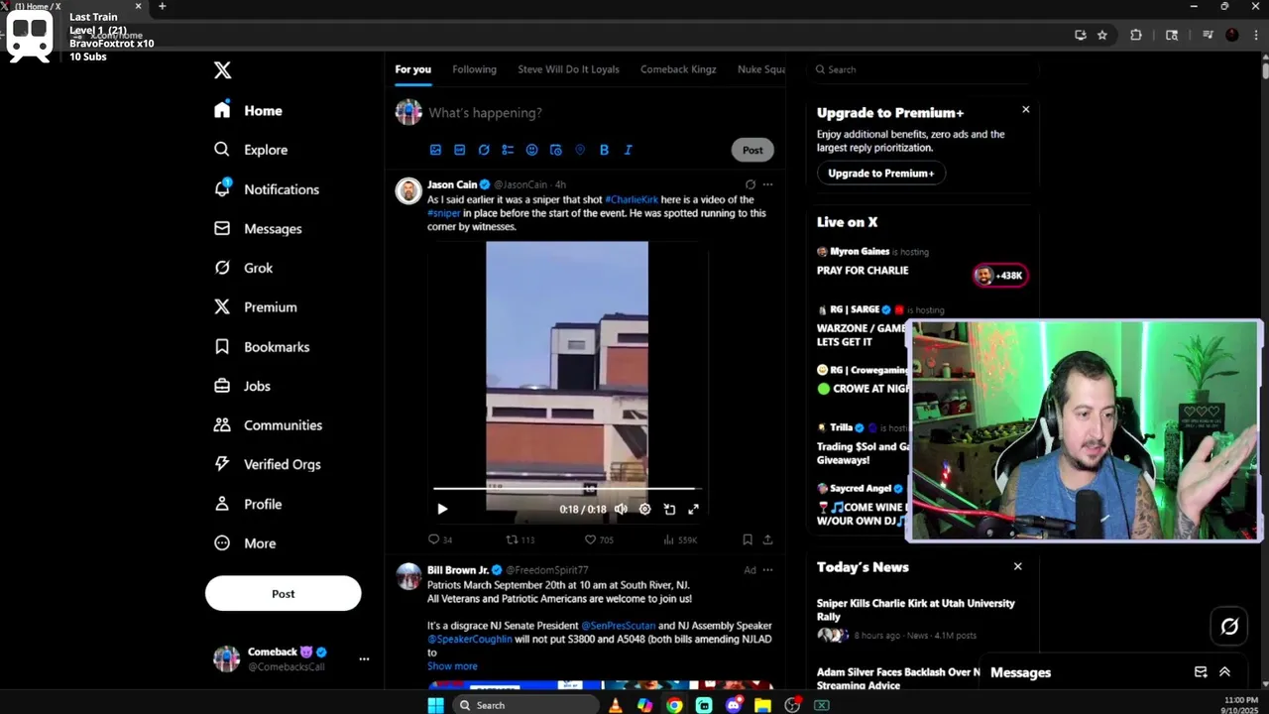View analytics for Jason Cain's post
The image size is (1269, 714).
pyautogui.click(x=680, y=539)
